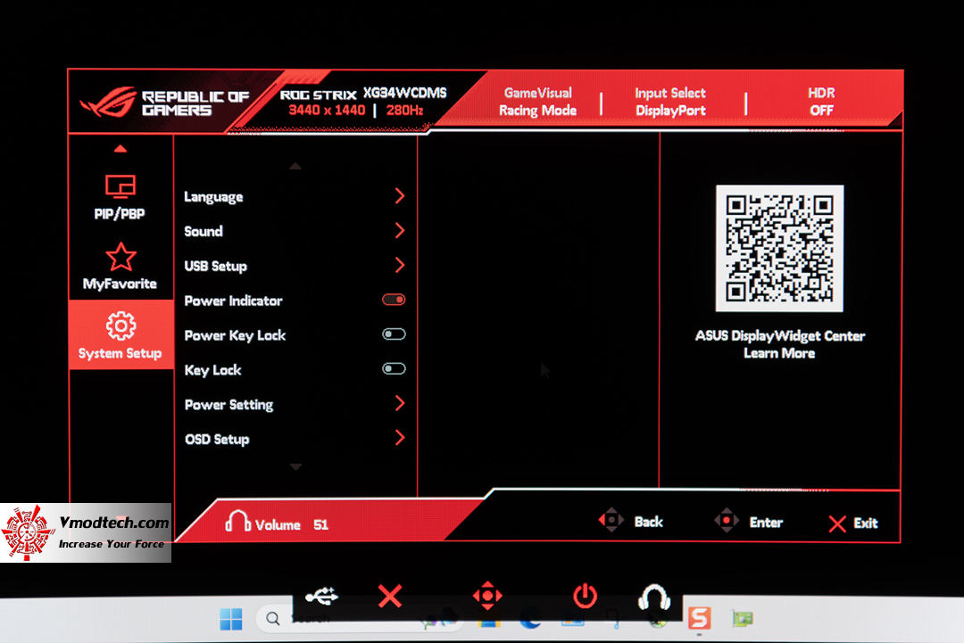964x643 pixels.
Task: Click the Enter label
Action: pos(766,523)
